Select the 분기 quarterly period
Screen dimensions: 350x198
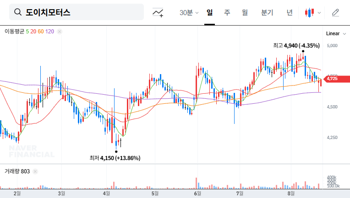(x=267, y=13)
